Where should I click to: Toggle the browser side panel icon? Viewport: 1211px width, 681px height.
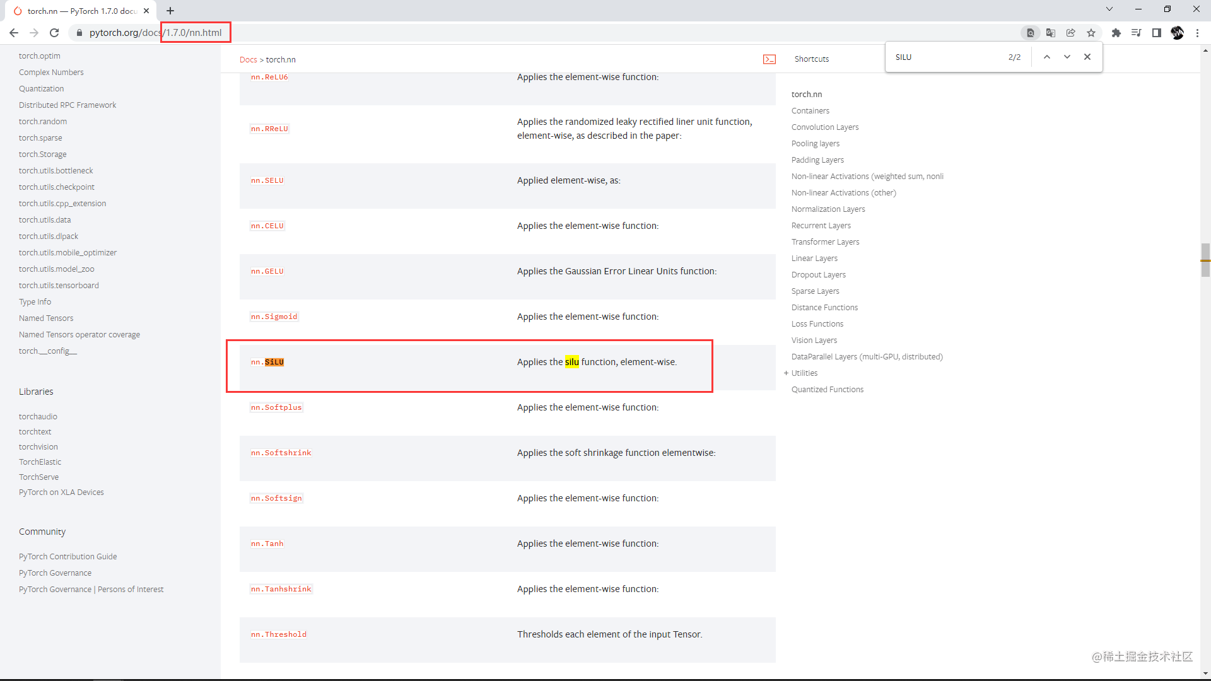1157,33
